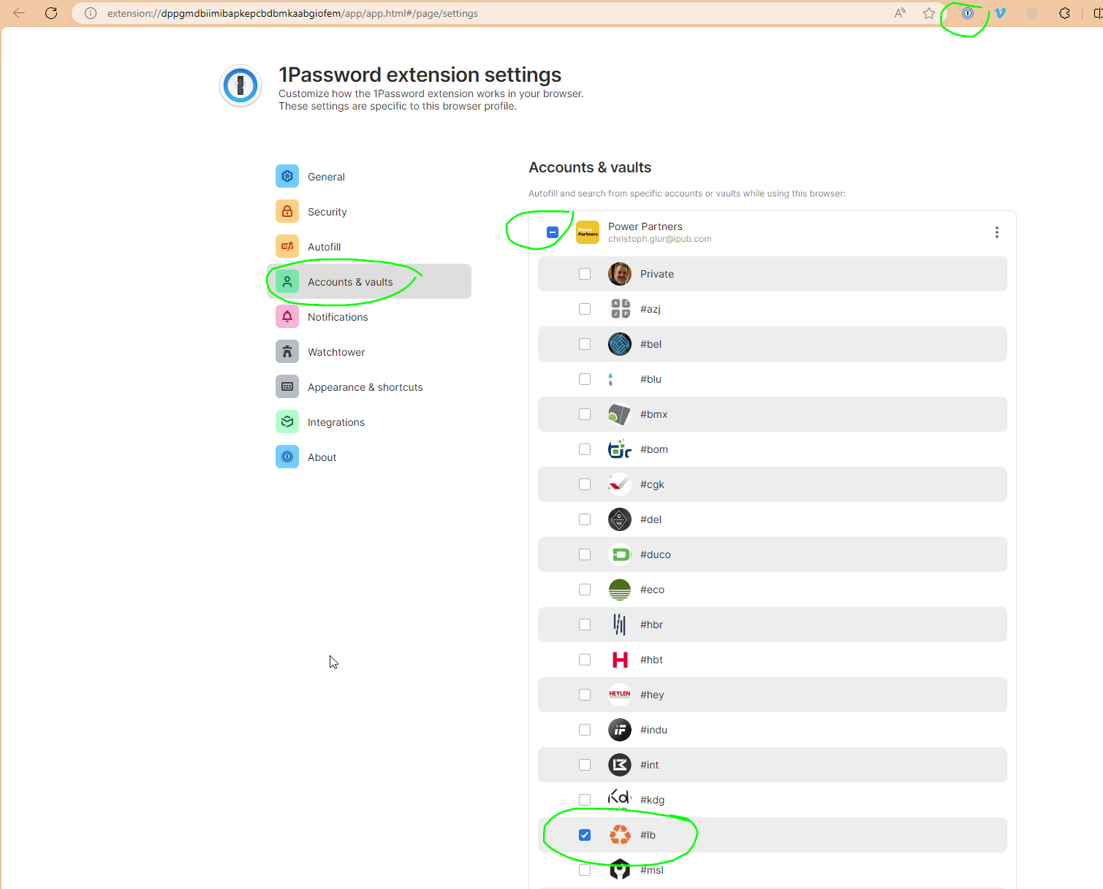Click the large 1Password logo in the header
Image resolution: width=1103 pixels, height=889 pixels.
[x=240, y=85]
